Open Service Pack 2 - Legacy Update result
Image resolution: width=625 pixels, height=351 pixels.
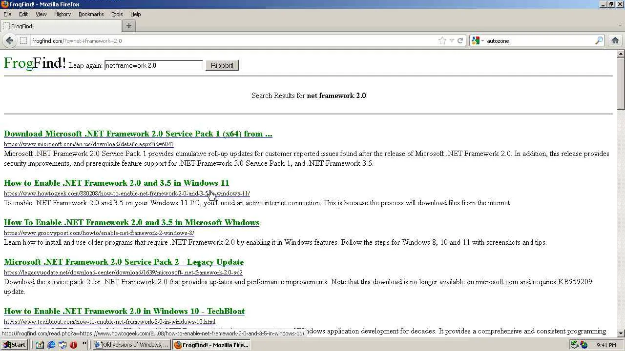click(x=124, y=262)
